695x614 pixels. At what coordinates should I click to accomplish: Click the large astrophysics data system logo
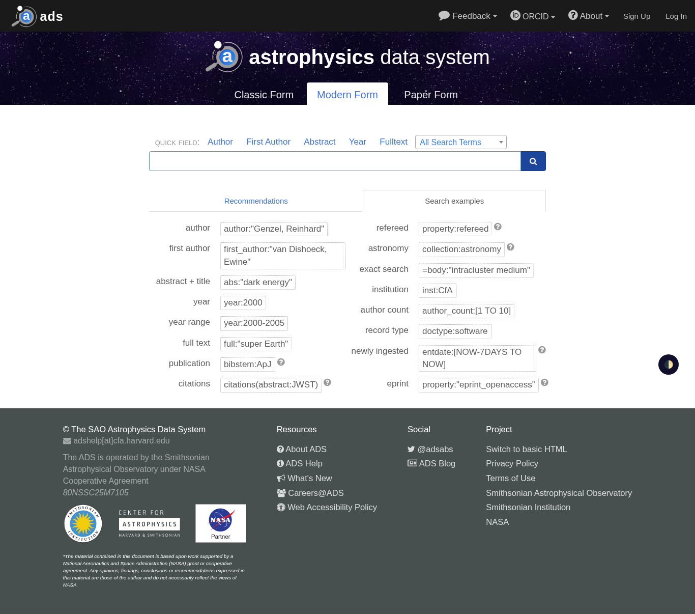(x=347, y=57)
